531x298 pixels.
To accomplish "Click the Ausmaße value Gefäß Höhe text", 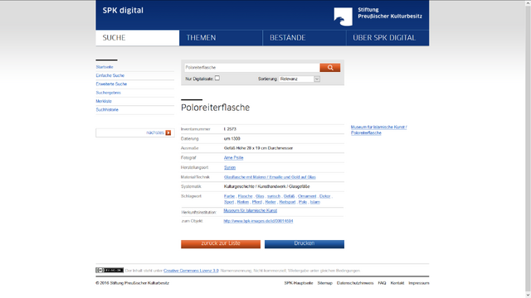I will pyautogui.click(x=258, y=148).
